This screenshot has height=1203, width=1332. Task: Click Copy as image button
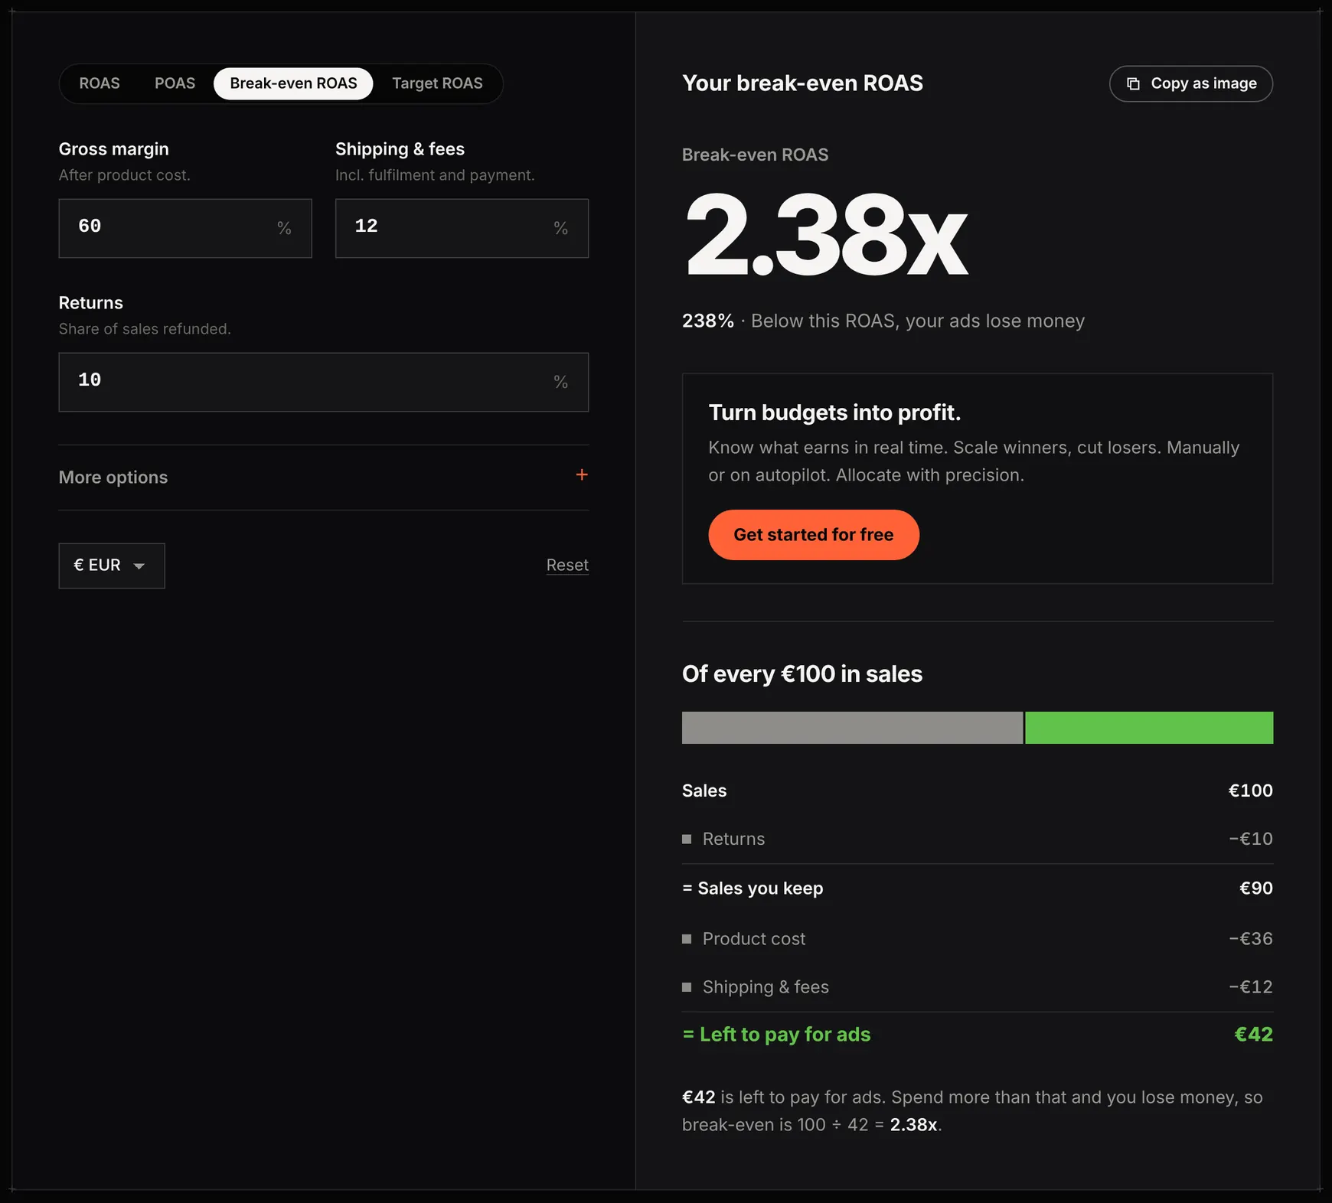point(1191,83)
